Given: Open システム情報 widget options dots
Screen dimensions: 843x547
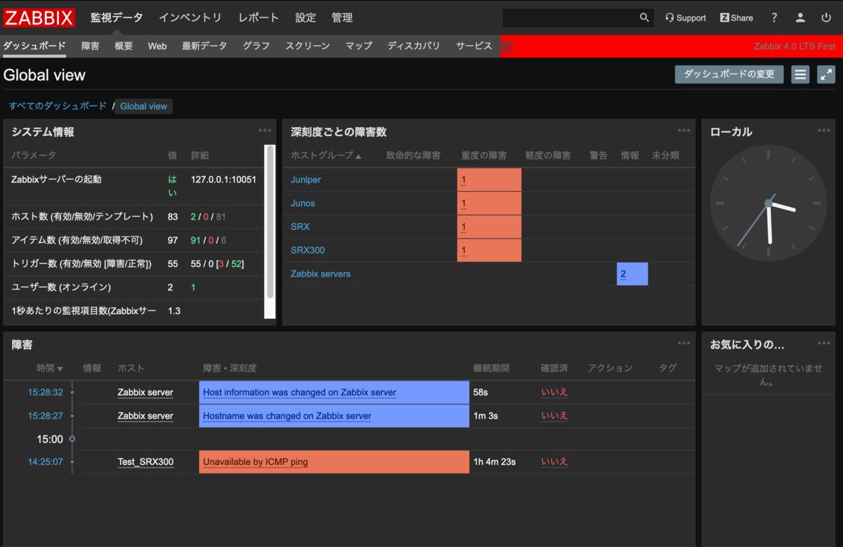Looking at the screenshot, I should [x=265, y=131].
